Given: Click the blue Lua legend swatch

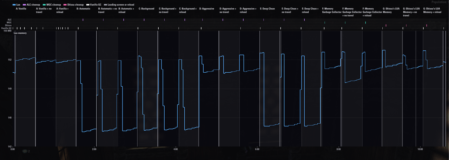Looking at the screenshot, I should 14,5.
